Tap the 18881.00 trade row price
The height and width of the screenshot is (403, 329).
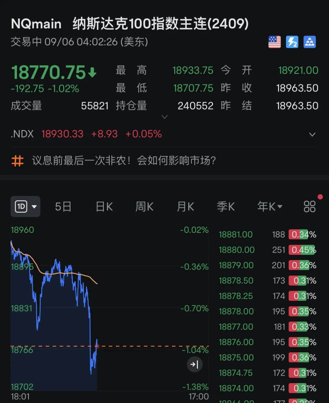235,235
